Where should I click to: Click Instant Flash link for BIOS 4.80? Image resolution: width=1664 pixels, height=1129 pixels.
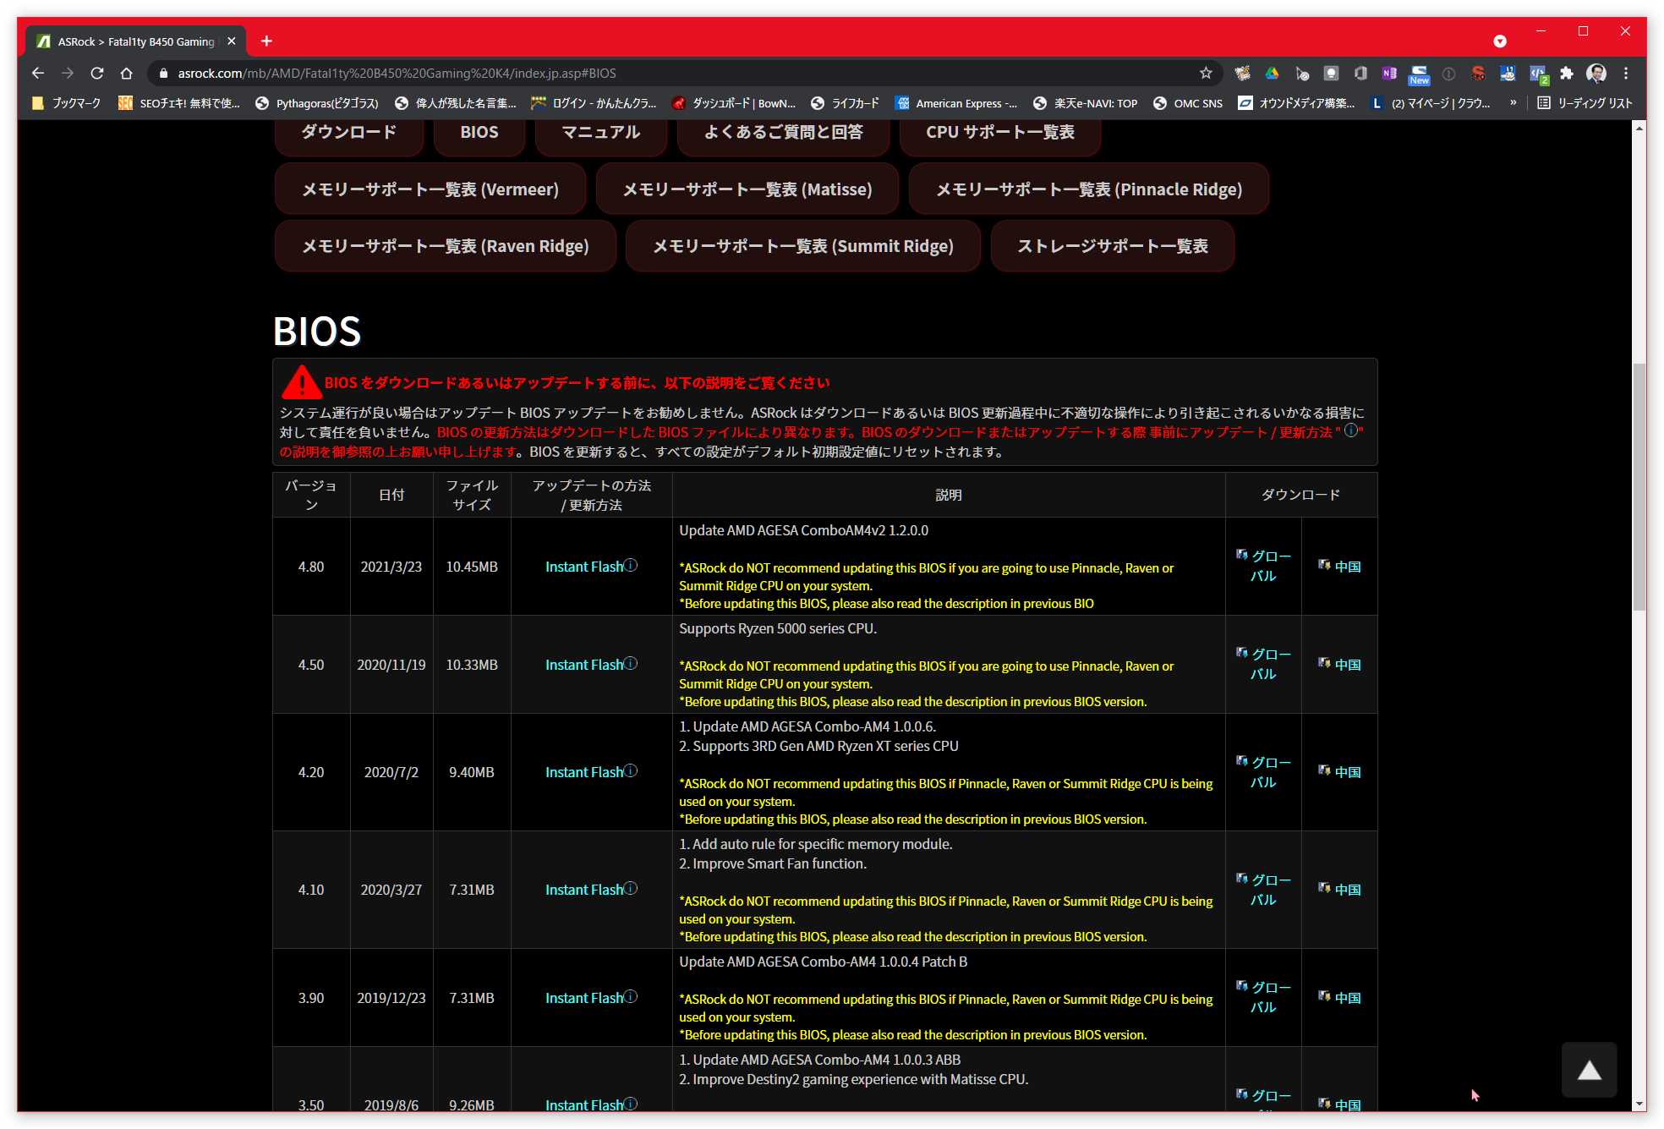tap(583, 567)
